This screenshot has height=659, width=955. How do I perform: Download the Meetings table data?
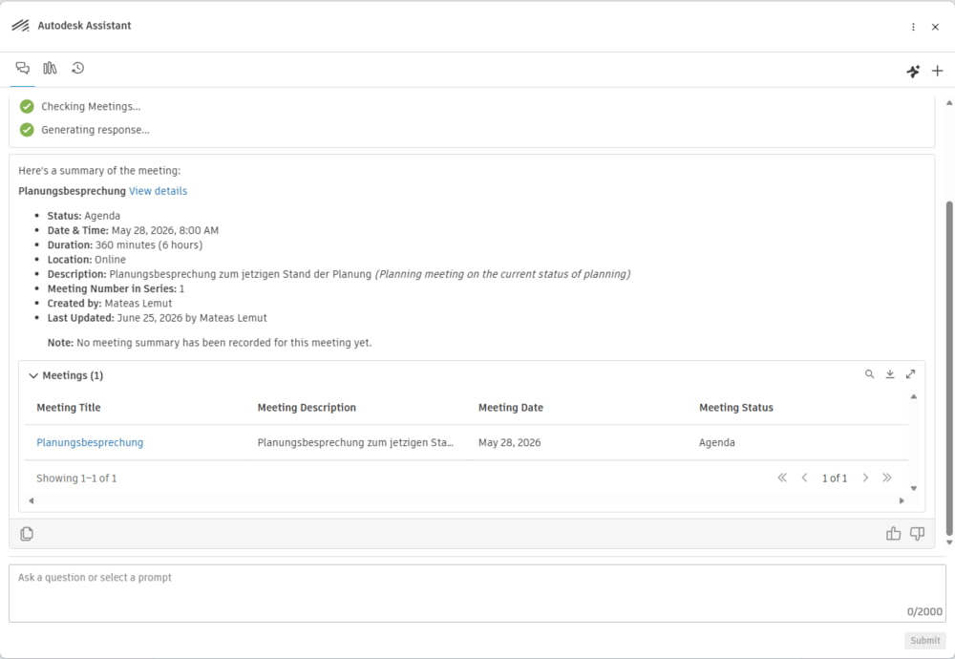coord(890,374)
